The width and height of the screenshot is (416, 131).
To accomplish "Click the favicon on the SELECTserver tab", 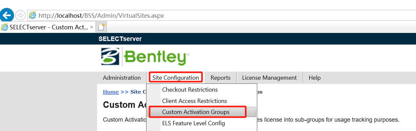I will [5, 27].
